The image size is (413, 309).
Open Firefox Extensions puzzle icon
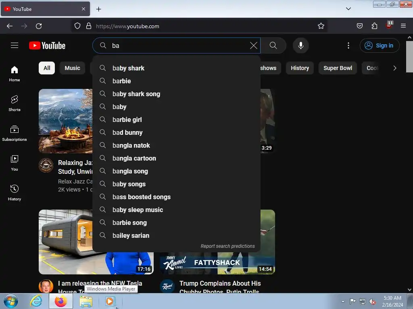374,26
